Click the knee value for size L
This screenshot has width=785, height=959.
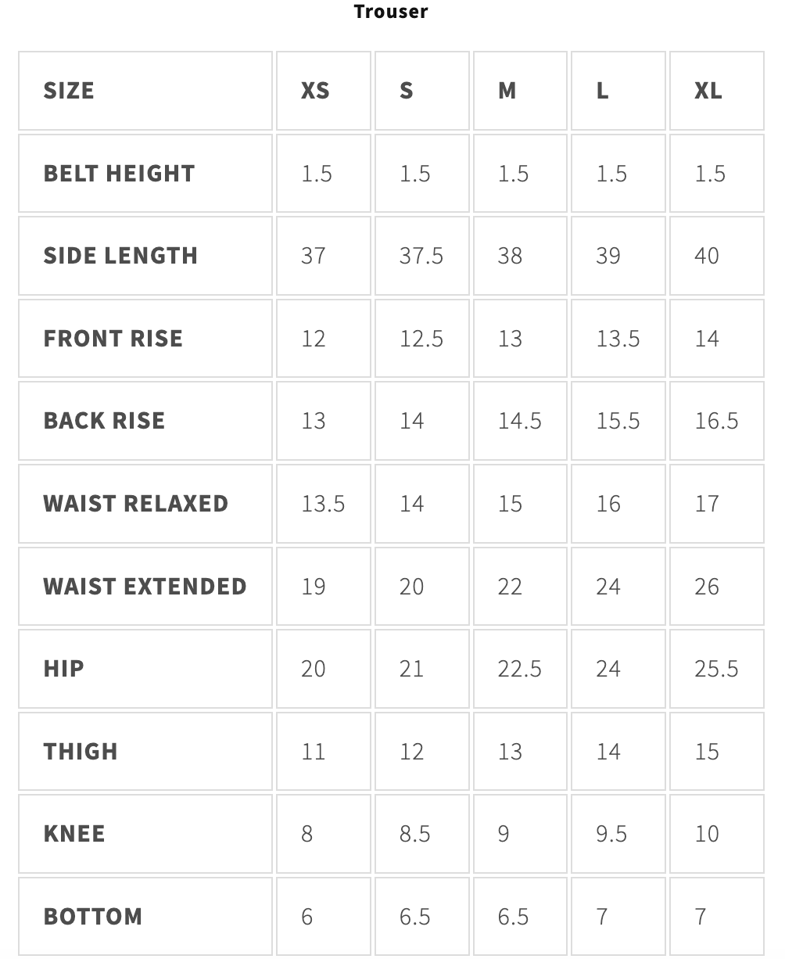(611, 834)
